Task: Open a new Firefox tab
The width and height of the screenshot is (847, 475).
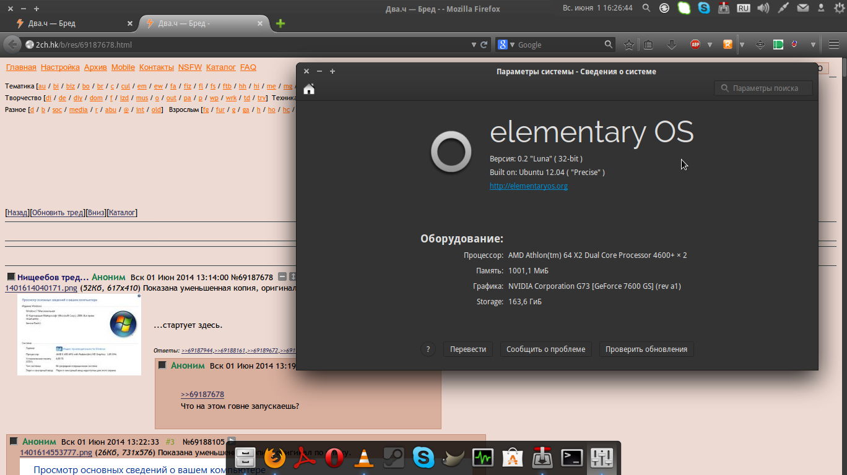Action: (280, 24)
